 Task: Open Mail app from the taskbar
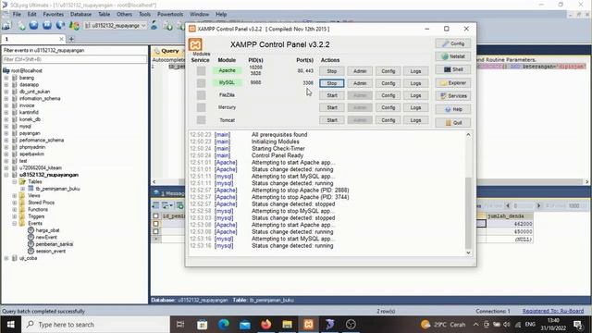click(x=245, y=325)
